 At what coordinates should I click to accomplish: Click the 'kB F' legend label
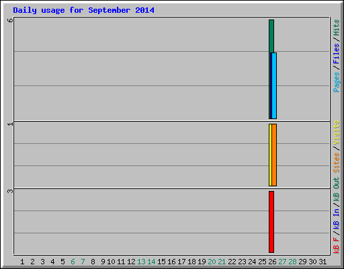337,245
